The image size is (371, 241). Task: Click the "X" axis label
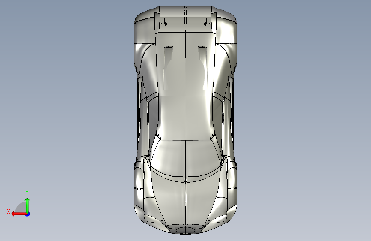9,211
